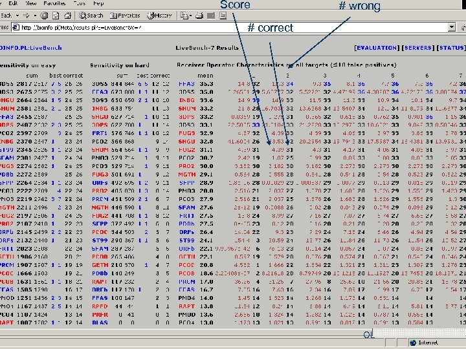The width and height of the screenshot is (466, 349).
Task: Open the Search toolbar button
Action: click(91, 16)
